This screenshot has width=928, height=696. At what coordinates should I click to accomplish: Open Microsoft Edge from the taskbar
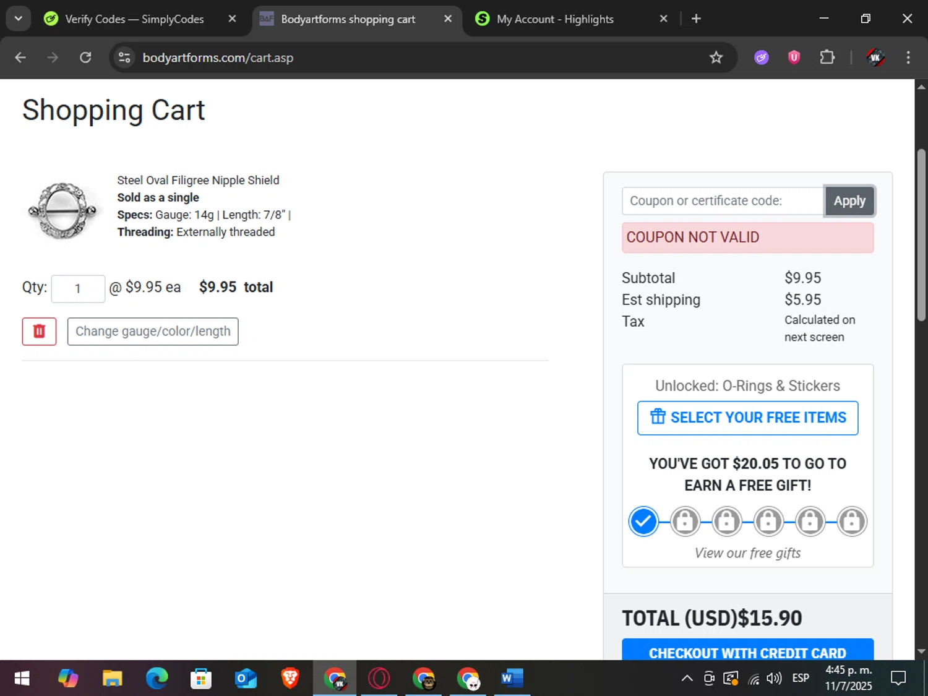tap(157, 679)
